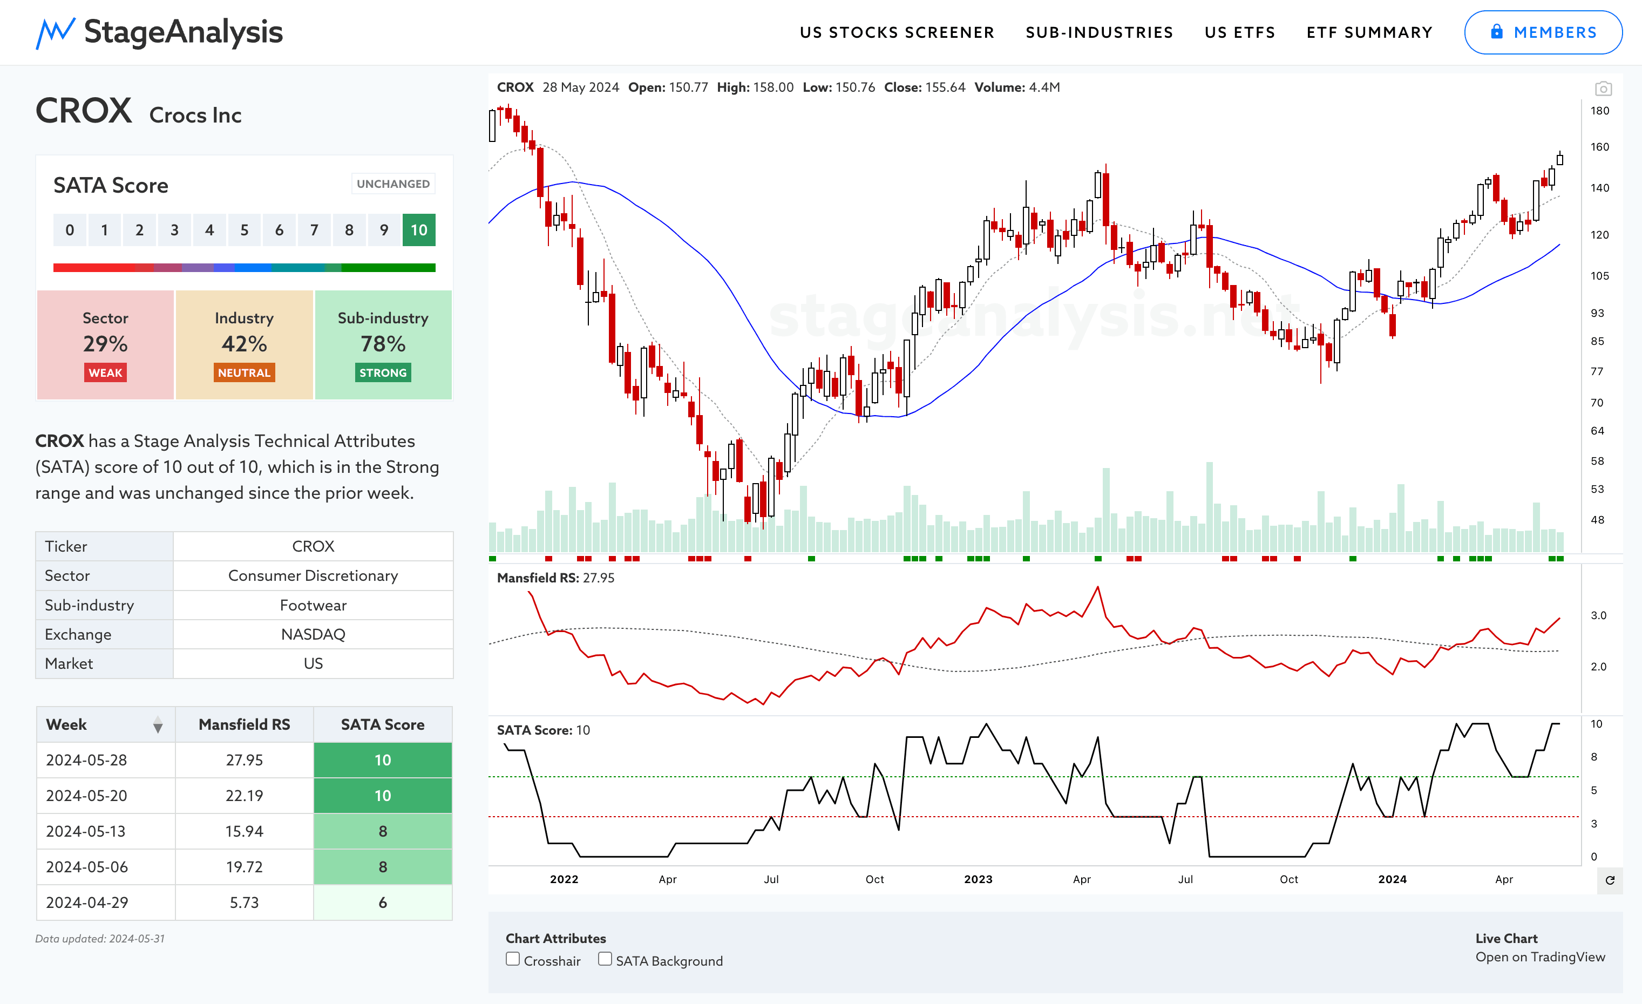1642x1004 pixels.
Task: Click the CROX ticker table cell
Action: click(313, 546)
